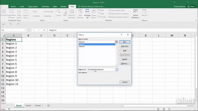Open Custom Views
The height and width of the screenshot is (111, 198).
pos(25,14)
